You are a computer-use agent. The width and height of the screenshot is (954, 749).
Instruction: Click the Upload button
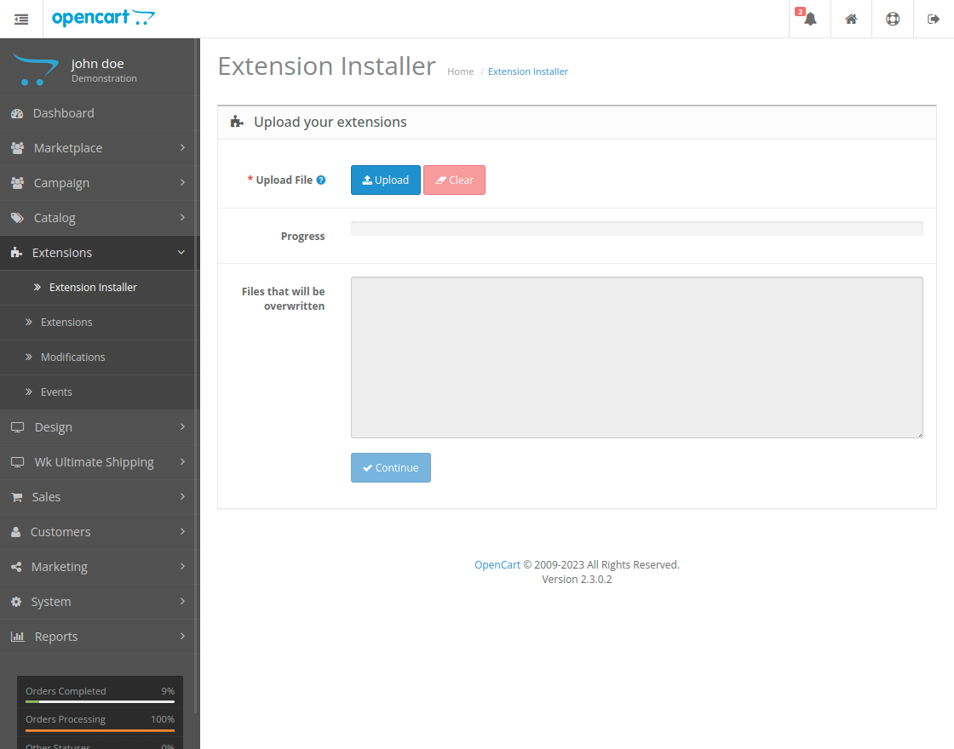(385, 180)
